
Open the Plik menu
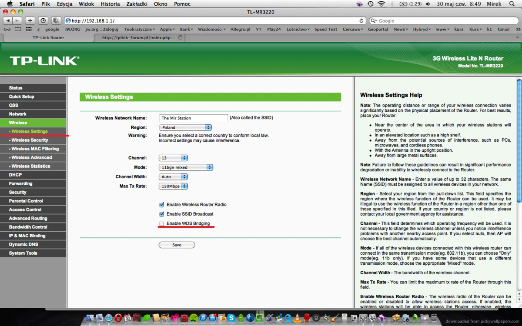click(46, 4)
